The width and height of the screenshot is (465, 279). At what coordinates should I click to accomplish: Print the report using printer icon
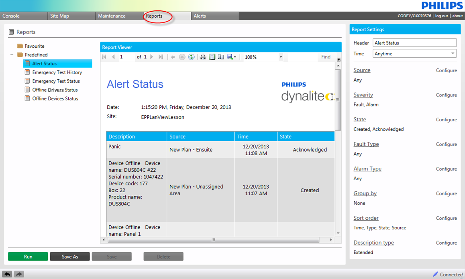[x=203, y=57]
